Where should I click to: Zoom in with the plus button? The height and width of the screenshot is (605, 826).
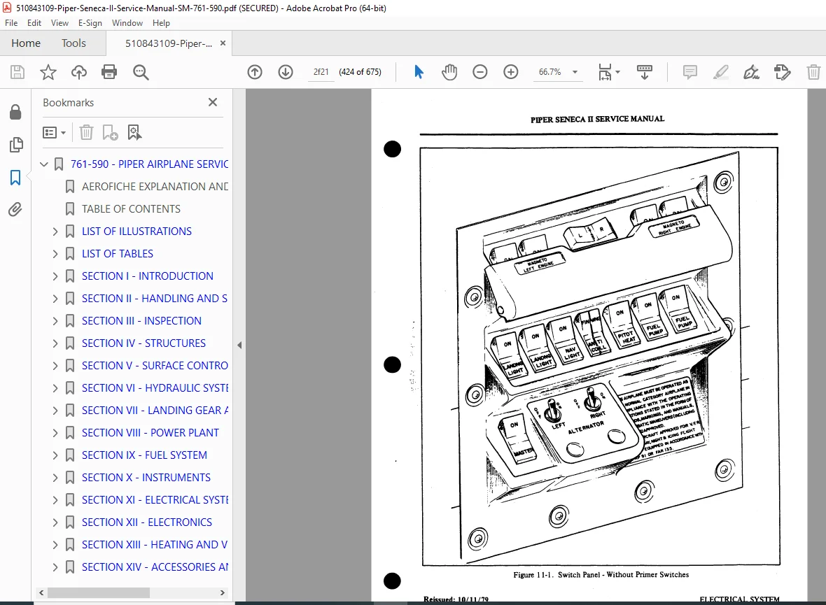(x=511, y=72)
